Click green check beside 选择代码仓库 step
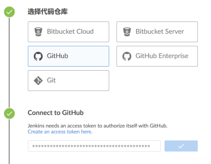The height and width of the screenshot is (164, 211). tap(9, 12)
